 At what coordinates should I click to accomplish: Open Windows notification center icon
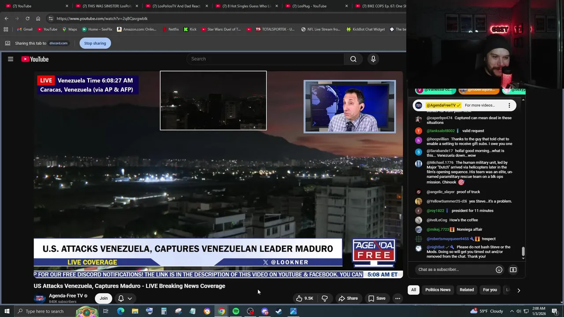555,311
